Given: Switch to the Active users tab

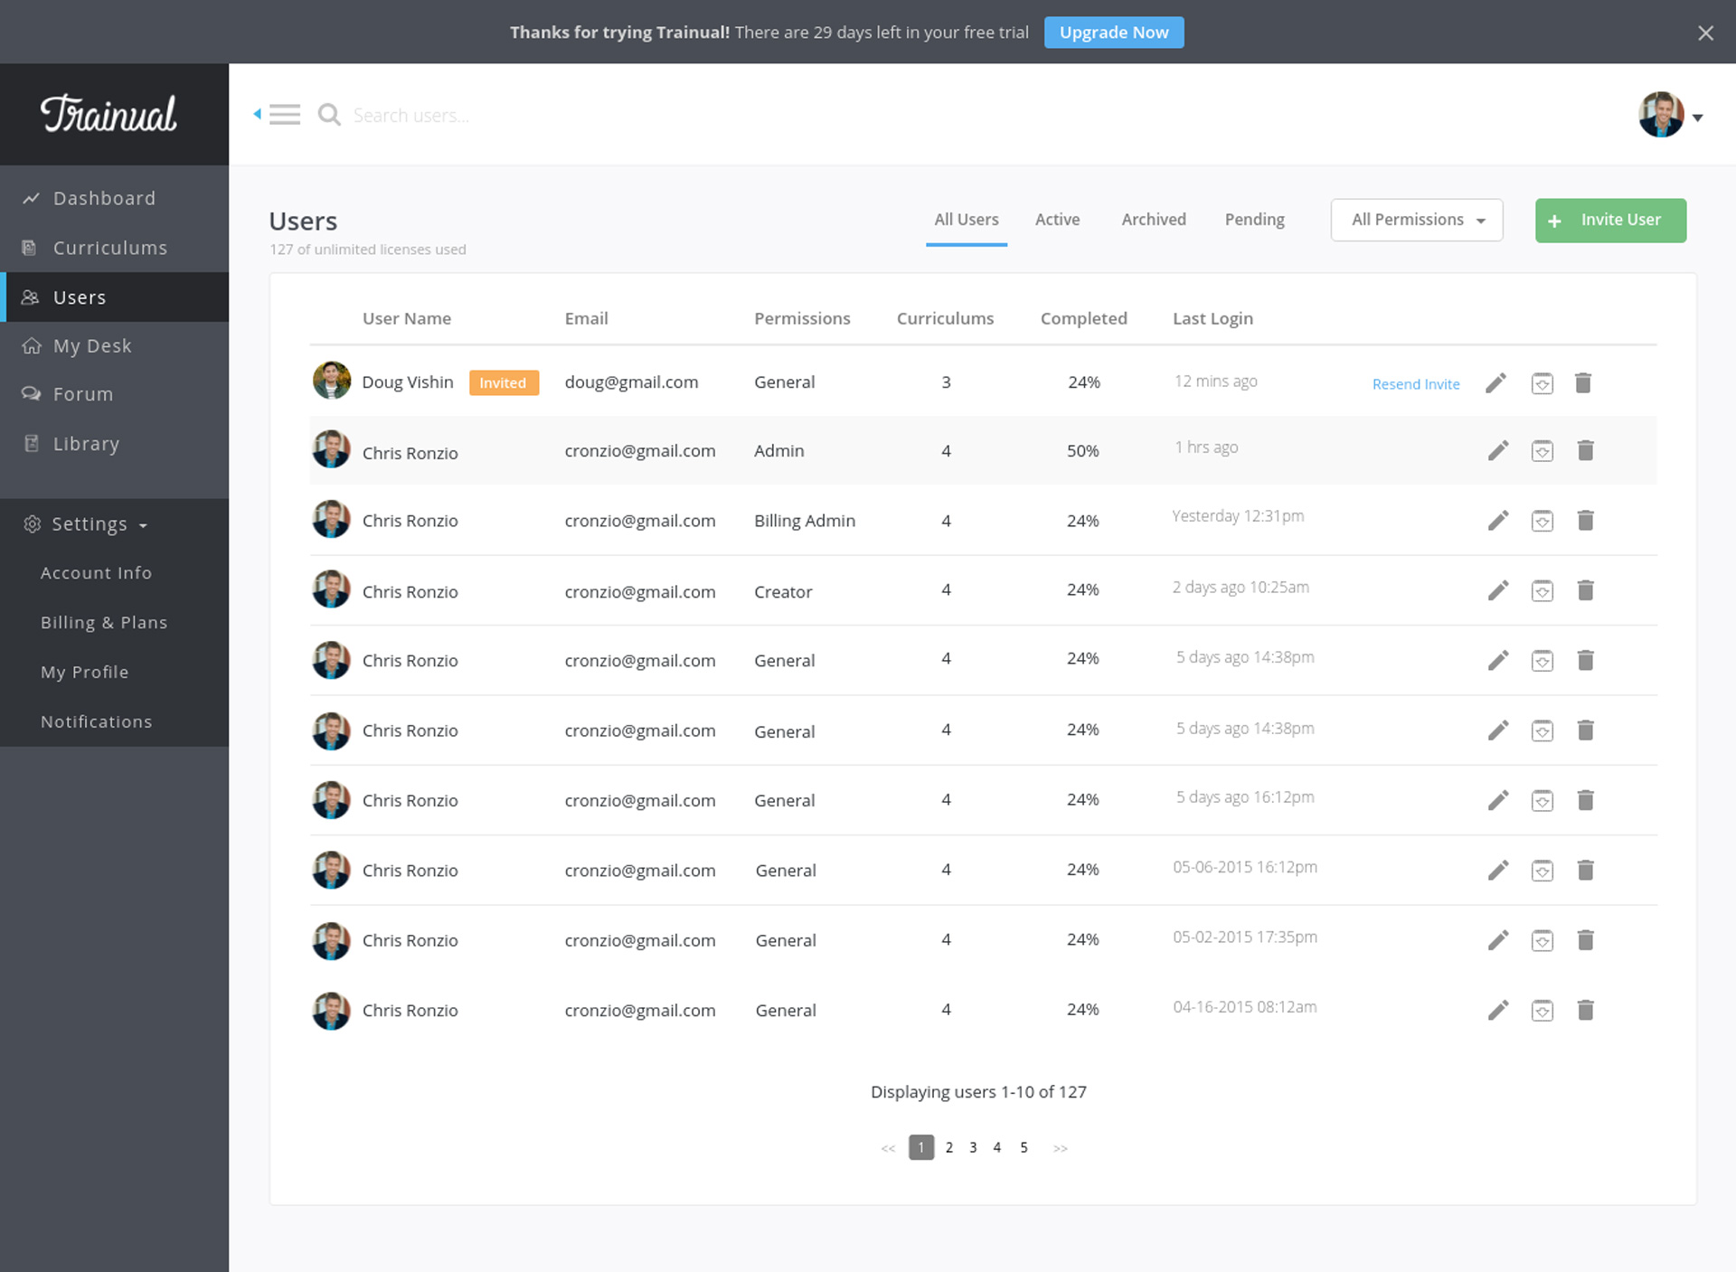Looking at the screenshot, I should coord(1057,220).
